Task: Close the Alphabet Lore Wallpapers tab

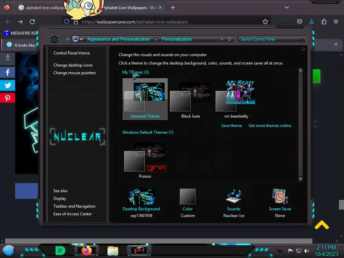Action: pos(160,8)
